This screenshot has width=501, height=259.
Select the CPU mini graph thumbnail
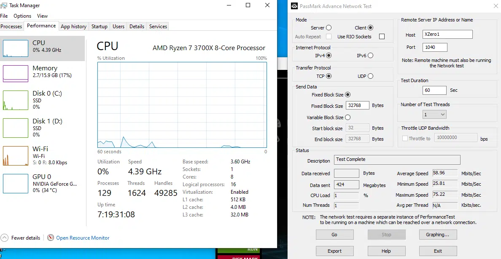(16, 48)
